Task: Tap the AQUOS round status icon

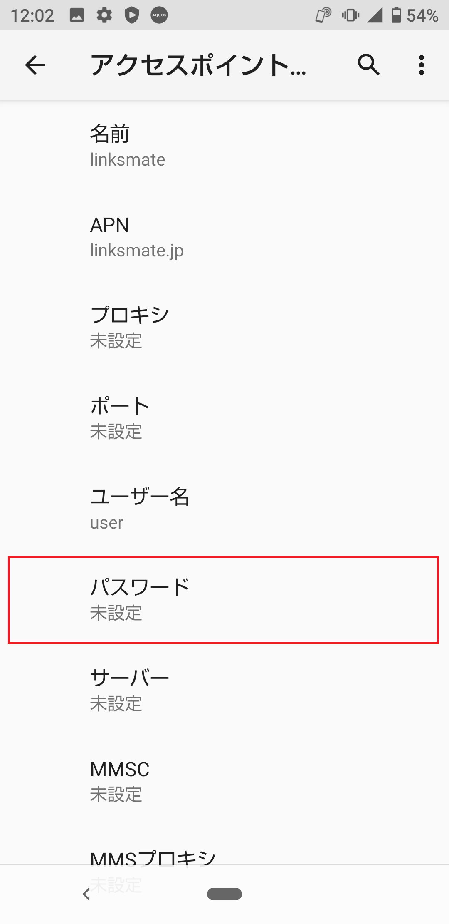Action: (x=159, y=15)
